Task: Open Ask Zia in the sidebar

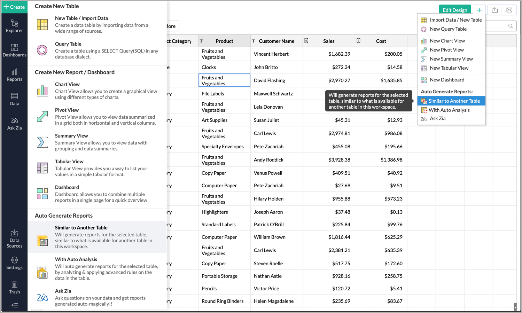Action: click(x=14, y=124)
